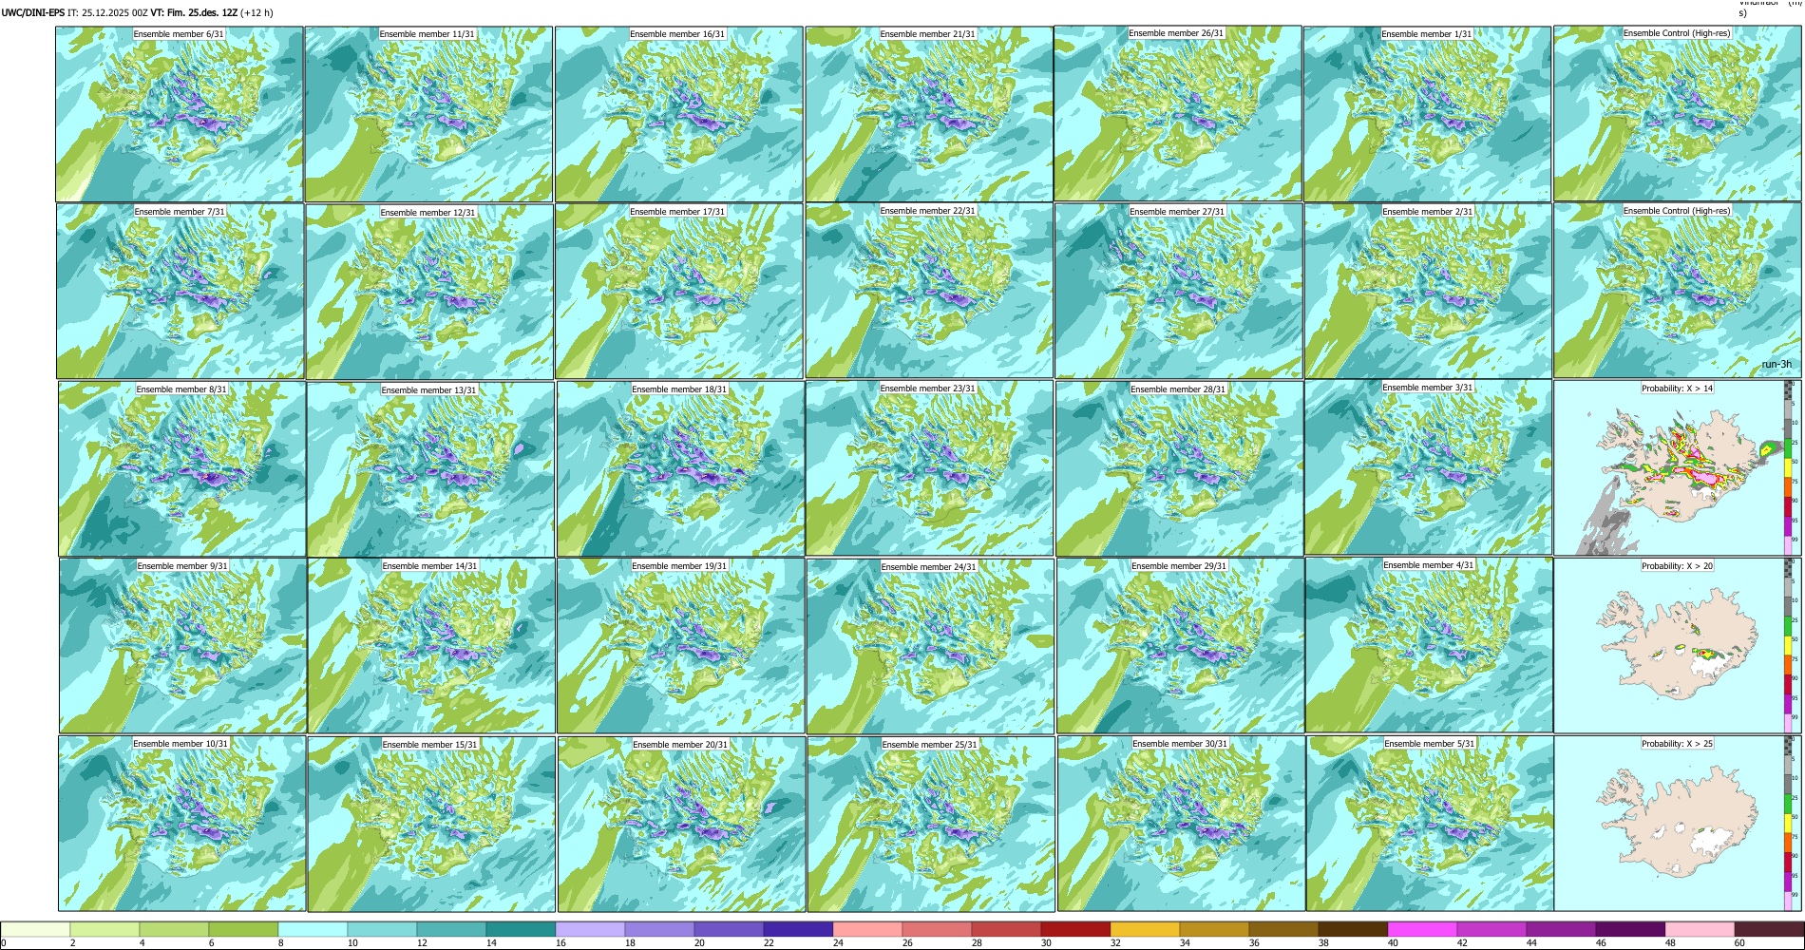
Task: Select the dark teal 14–16 legend swatch
Action: pyautogui.click(x=521, y=929)
